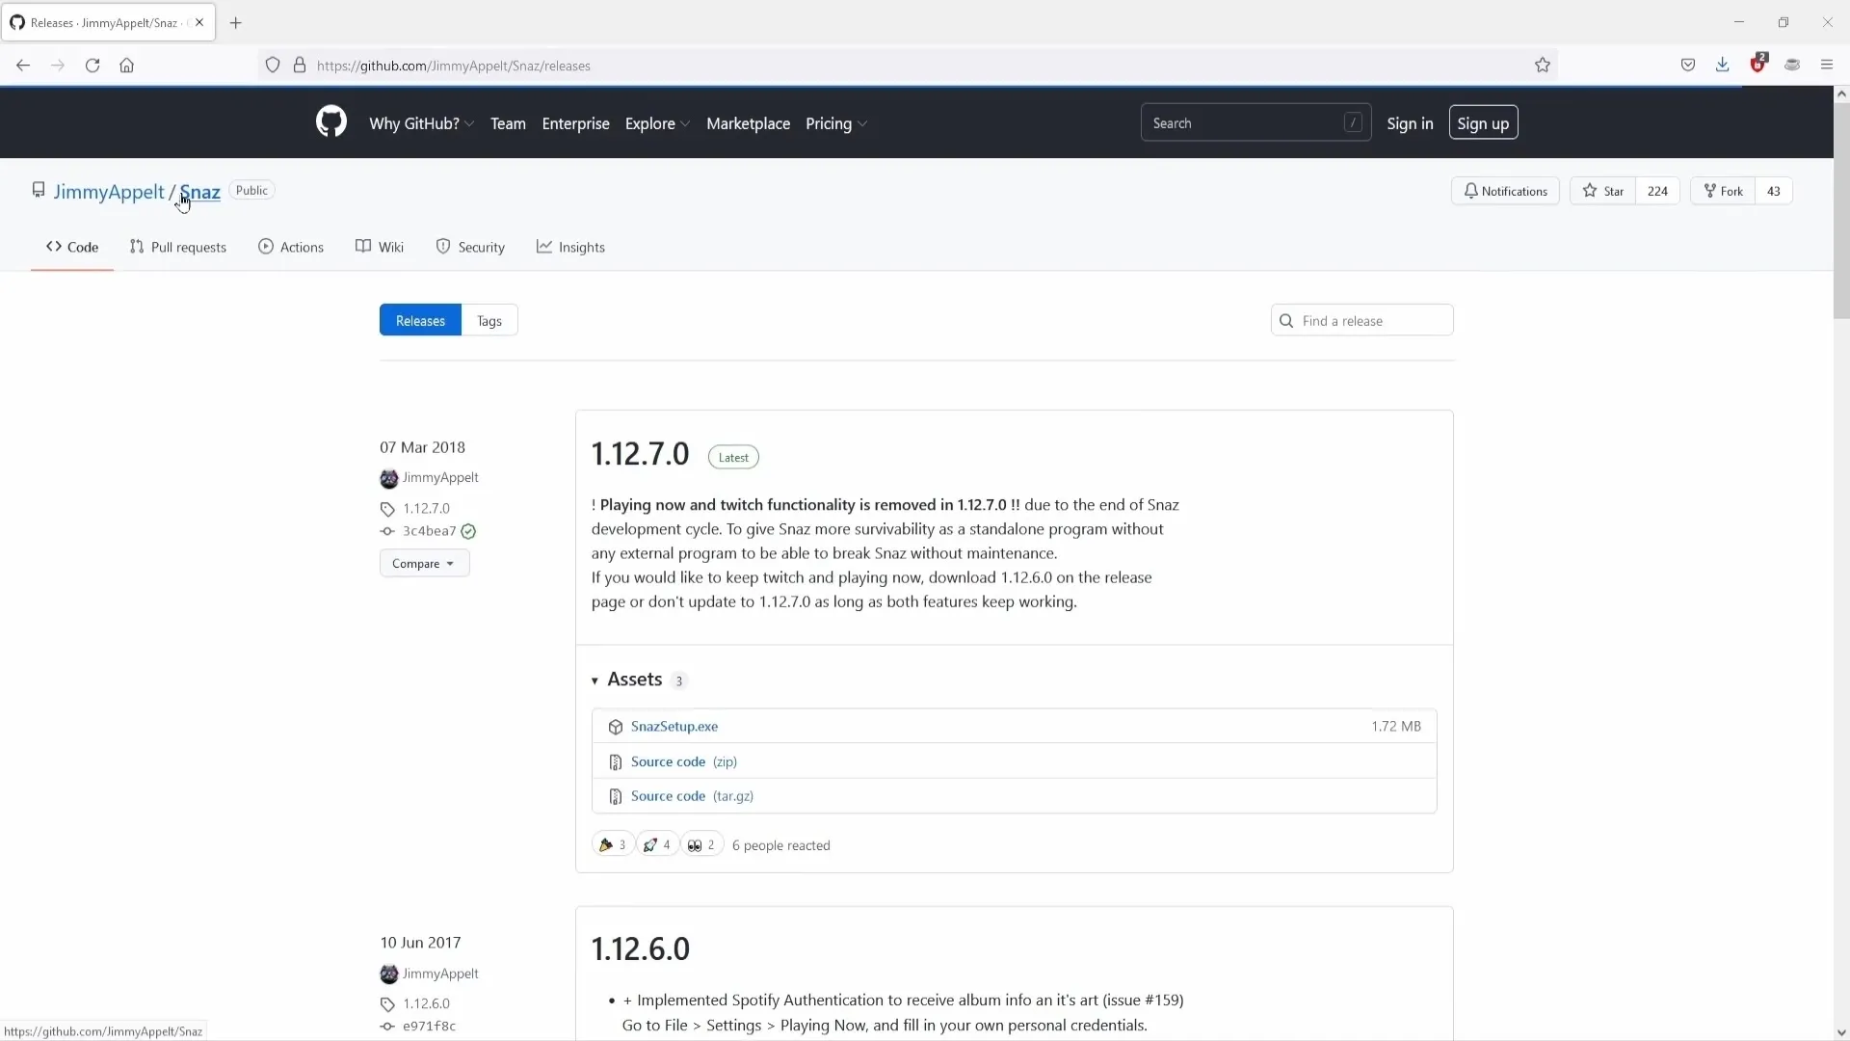Open the Compare dropdown
The image size is (1850, 1041).
pos(424,563)
